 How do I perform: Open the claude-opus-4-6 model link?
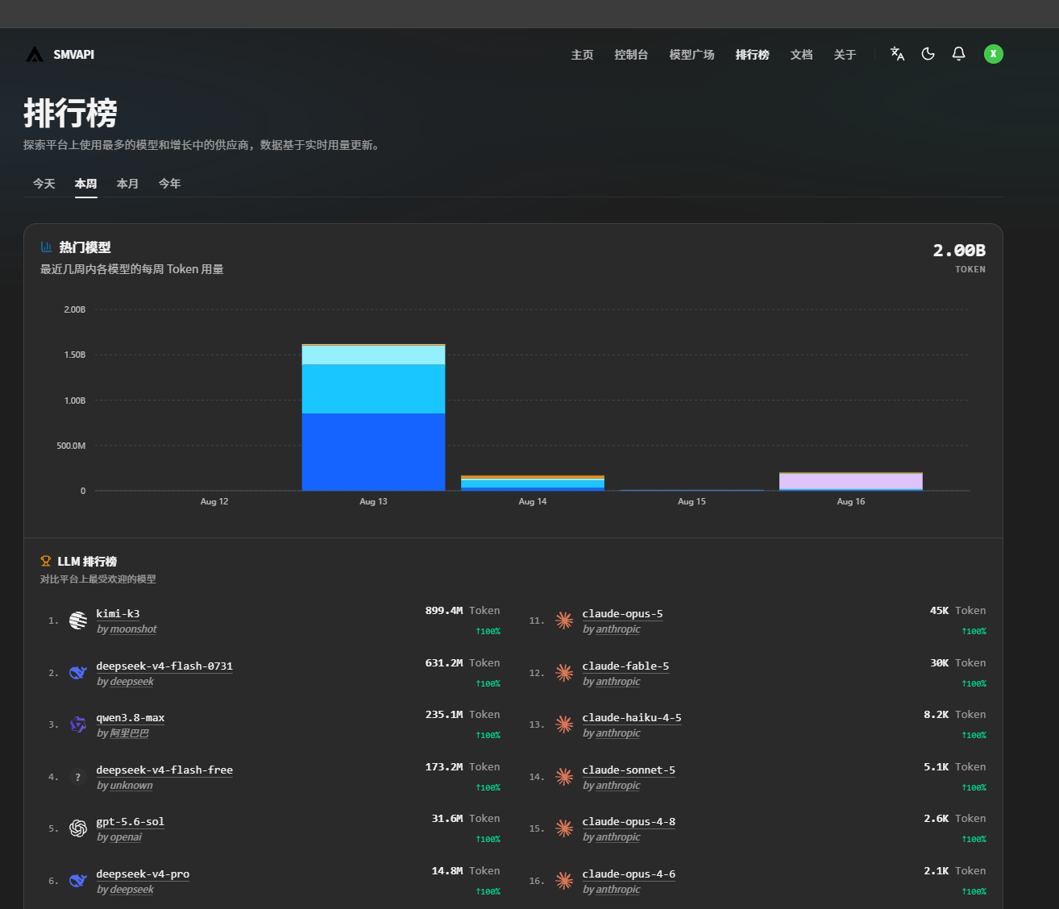click(x=629, y=874)
